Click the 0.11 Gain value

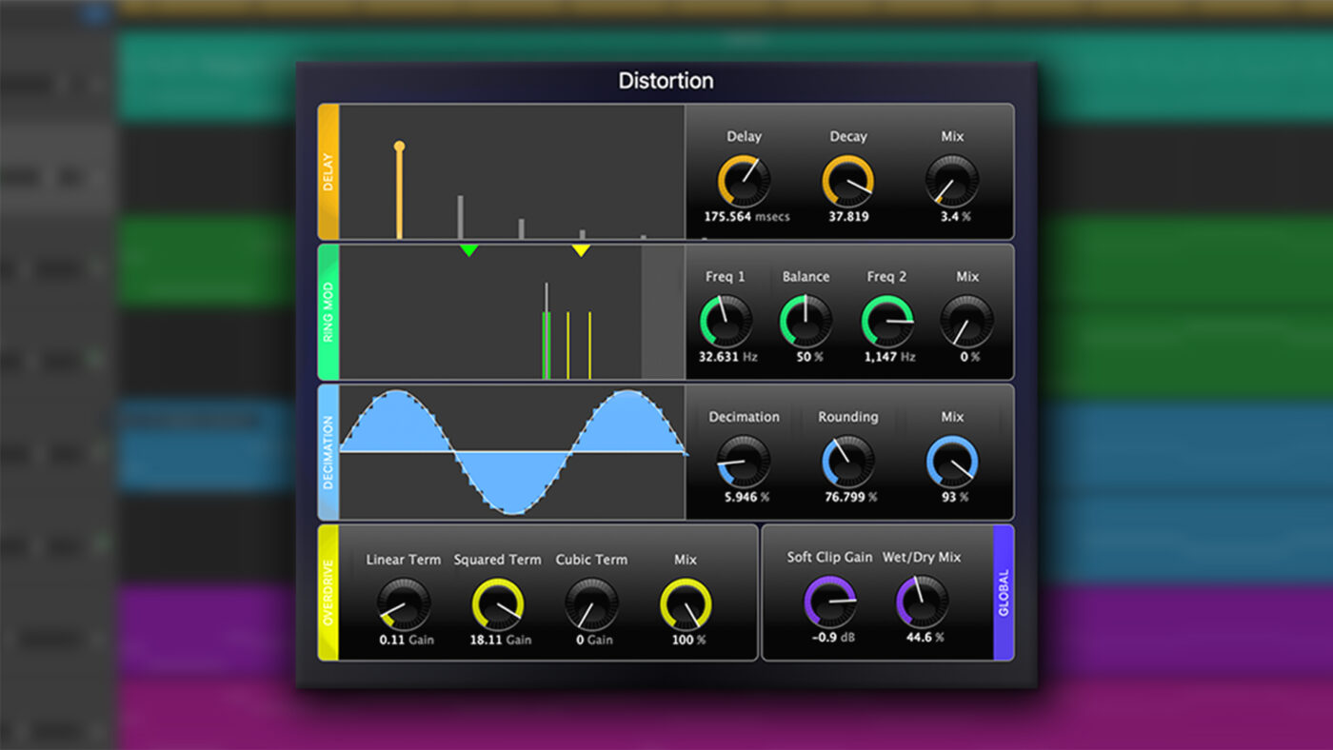coord(407,640)
